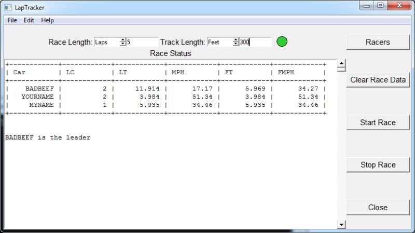The width and height of the screenshot is (415, 233).
Task: Click the Car column header
Action: point(19,72)
